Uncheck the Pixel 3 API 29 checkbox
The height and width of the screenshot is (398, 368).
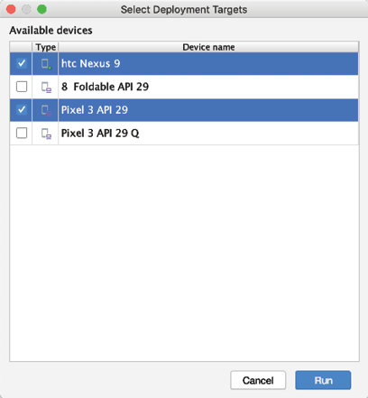[x=22, y=110]
